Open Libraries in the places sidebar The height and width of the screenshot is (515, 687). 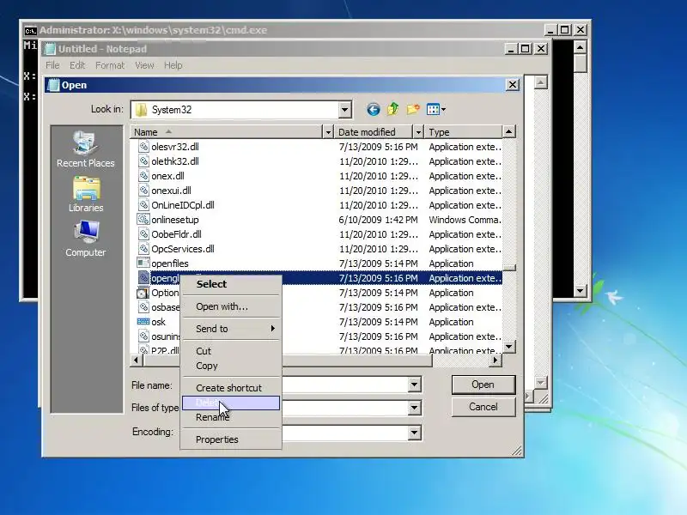click(x=86, y=195)
